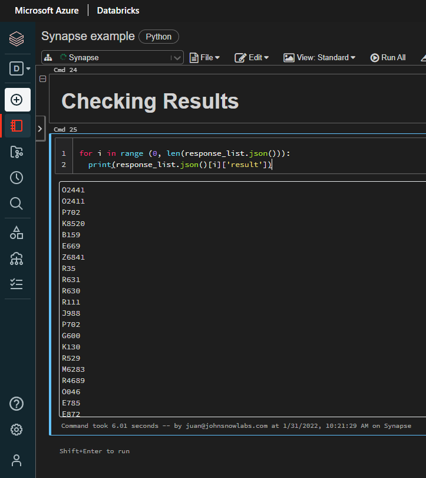
Task: Click output value R35
Action: pyautogui.click(x=69, y=269)
